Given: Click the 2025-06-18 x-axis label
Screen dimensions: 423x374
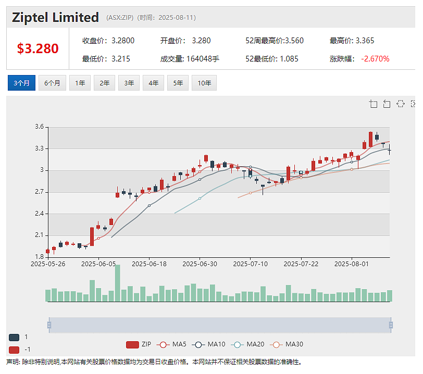Looking at the screenshot, I should pyautogui.click(x=149, y=264).
